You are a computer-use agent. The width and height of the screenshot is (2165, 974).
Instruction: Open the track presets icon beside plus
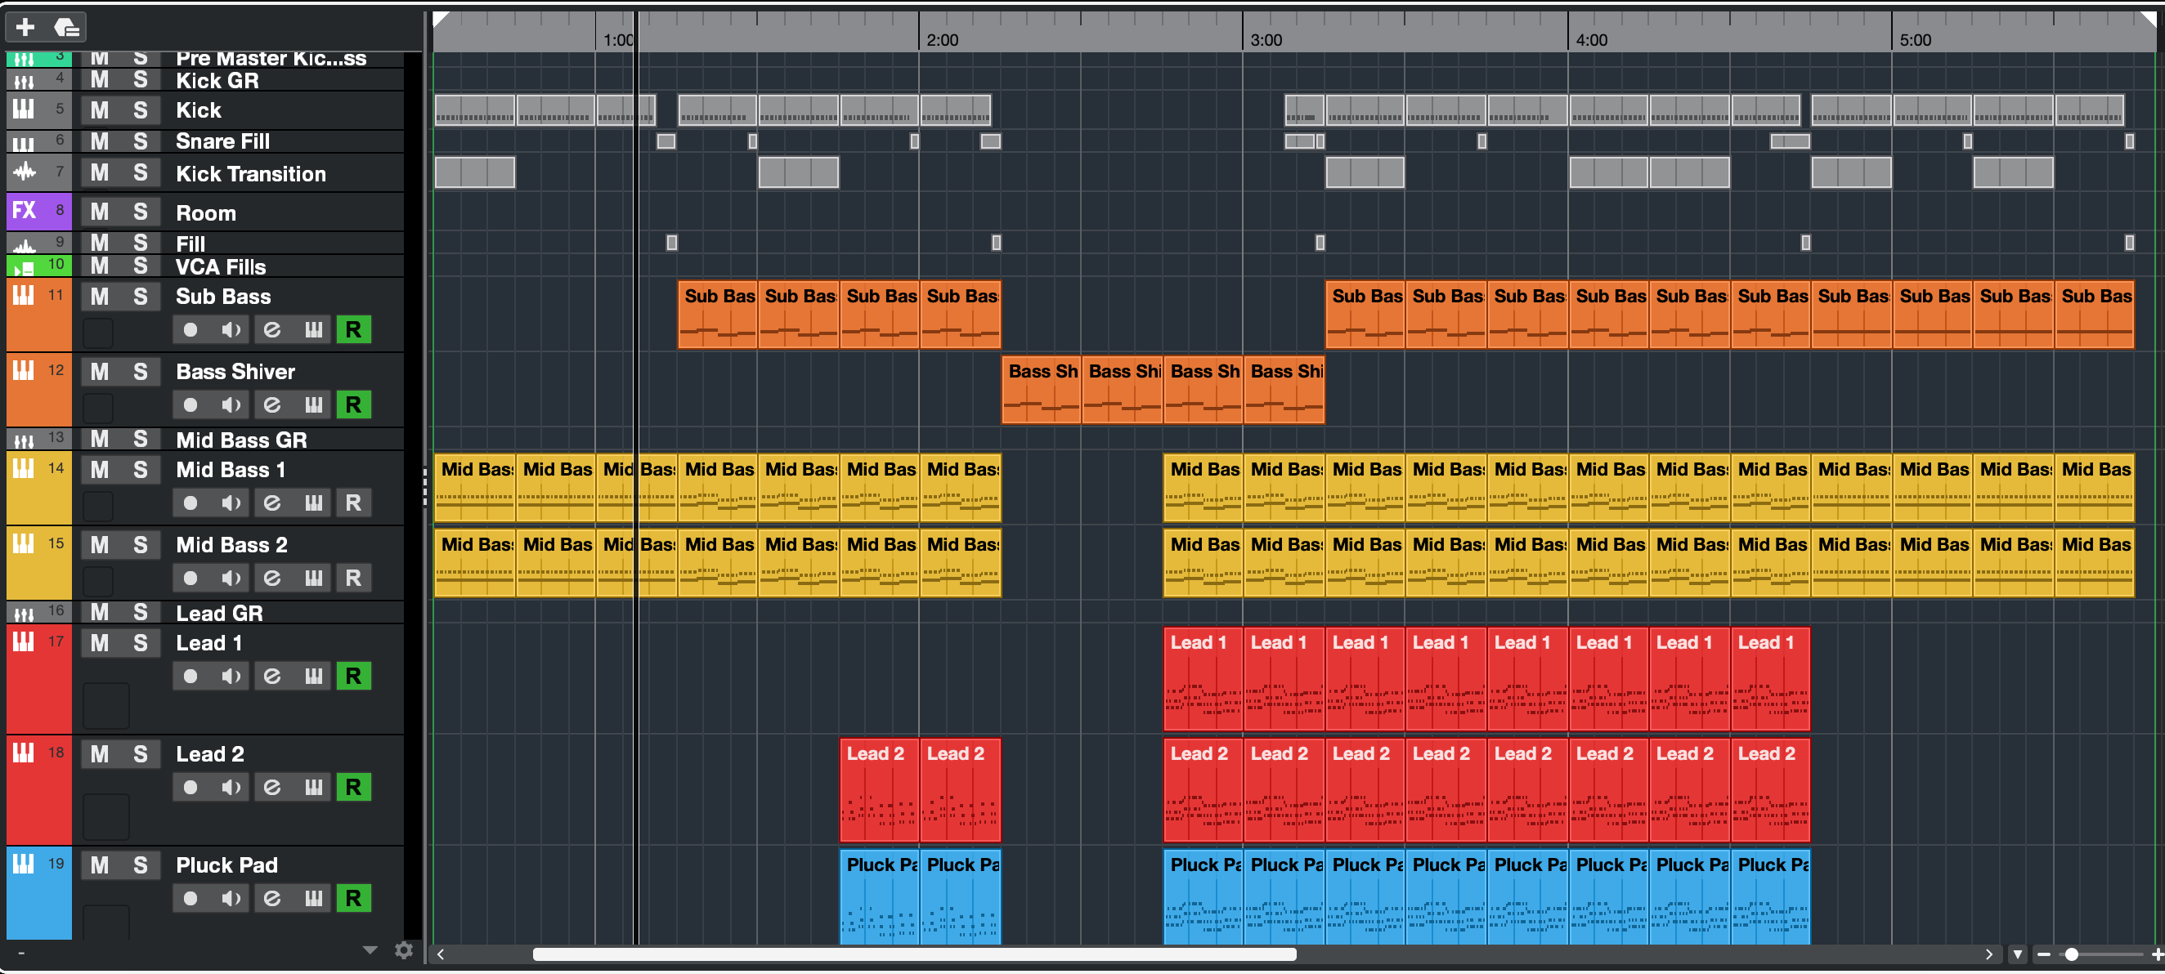click(x=66, y=28)
